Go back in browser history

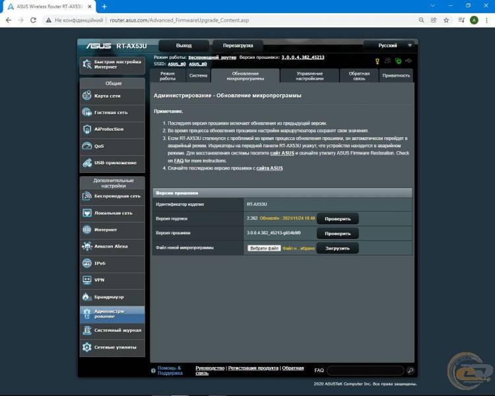[x=9, y=20]
